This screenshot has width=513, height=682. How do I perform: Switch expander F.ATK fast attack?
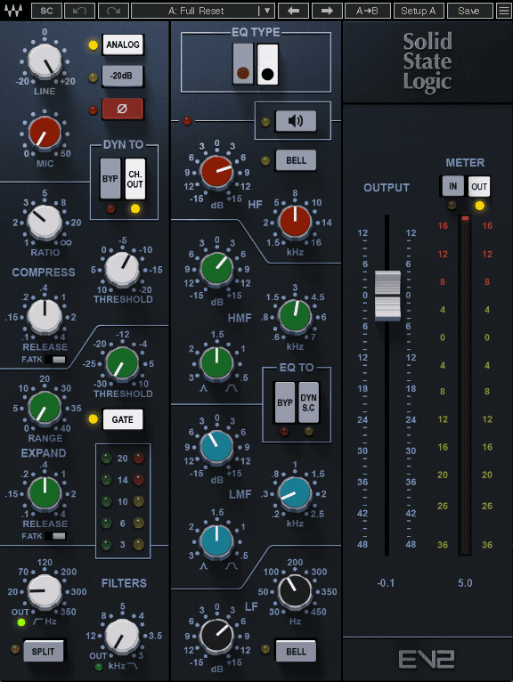[55, 536]
